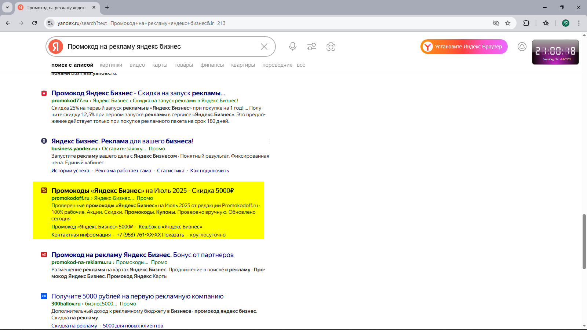The image size is (587, 330).
Task: Clear the search query with X
Action: (x=264, y=47)
